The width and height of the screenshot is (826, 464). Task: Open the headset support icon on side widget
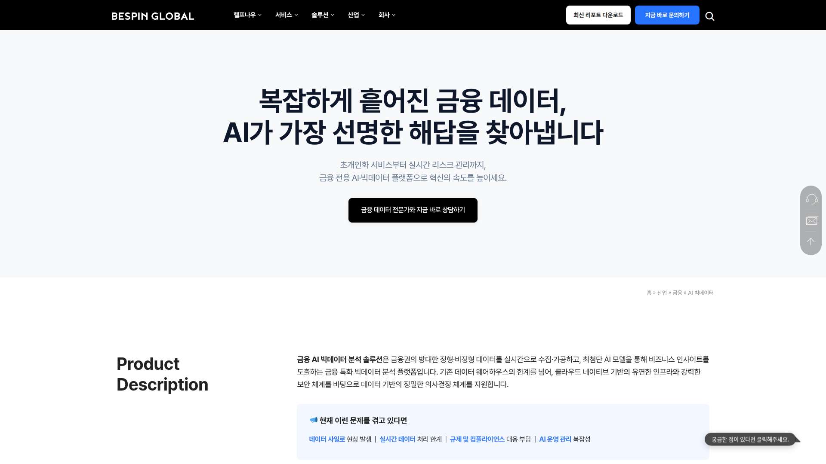811,199
